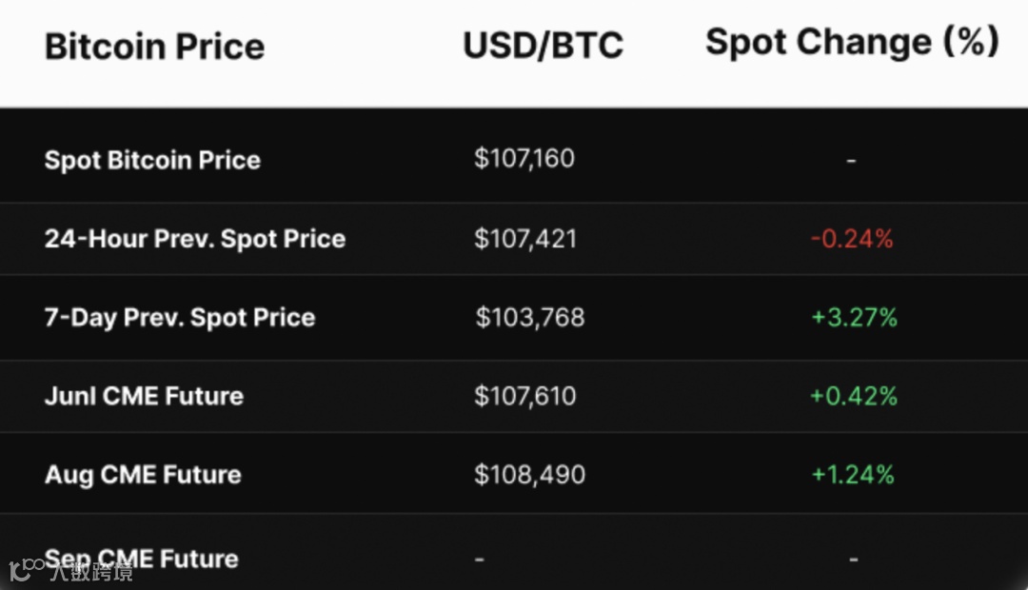Viewport: 1028px width, 590px height.
Task: Select the Aug CME Future row label
Action: (143, 474)
